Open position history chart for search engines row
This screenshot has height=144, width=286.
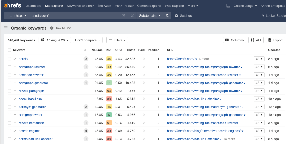(259, 131)
